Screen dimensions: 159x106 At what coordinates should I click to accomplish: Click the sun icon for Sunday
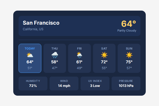(x=129, y=55)
